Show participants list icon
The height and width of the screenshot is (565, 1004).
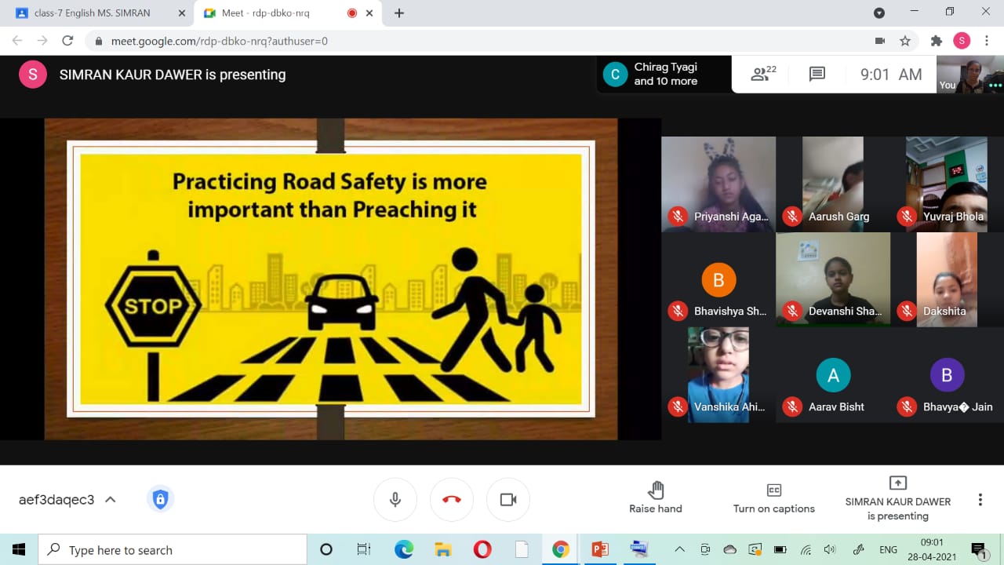coord(763,74)
